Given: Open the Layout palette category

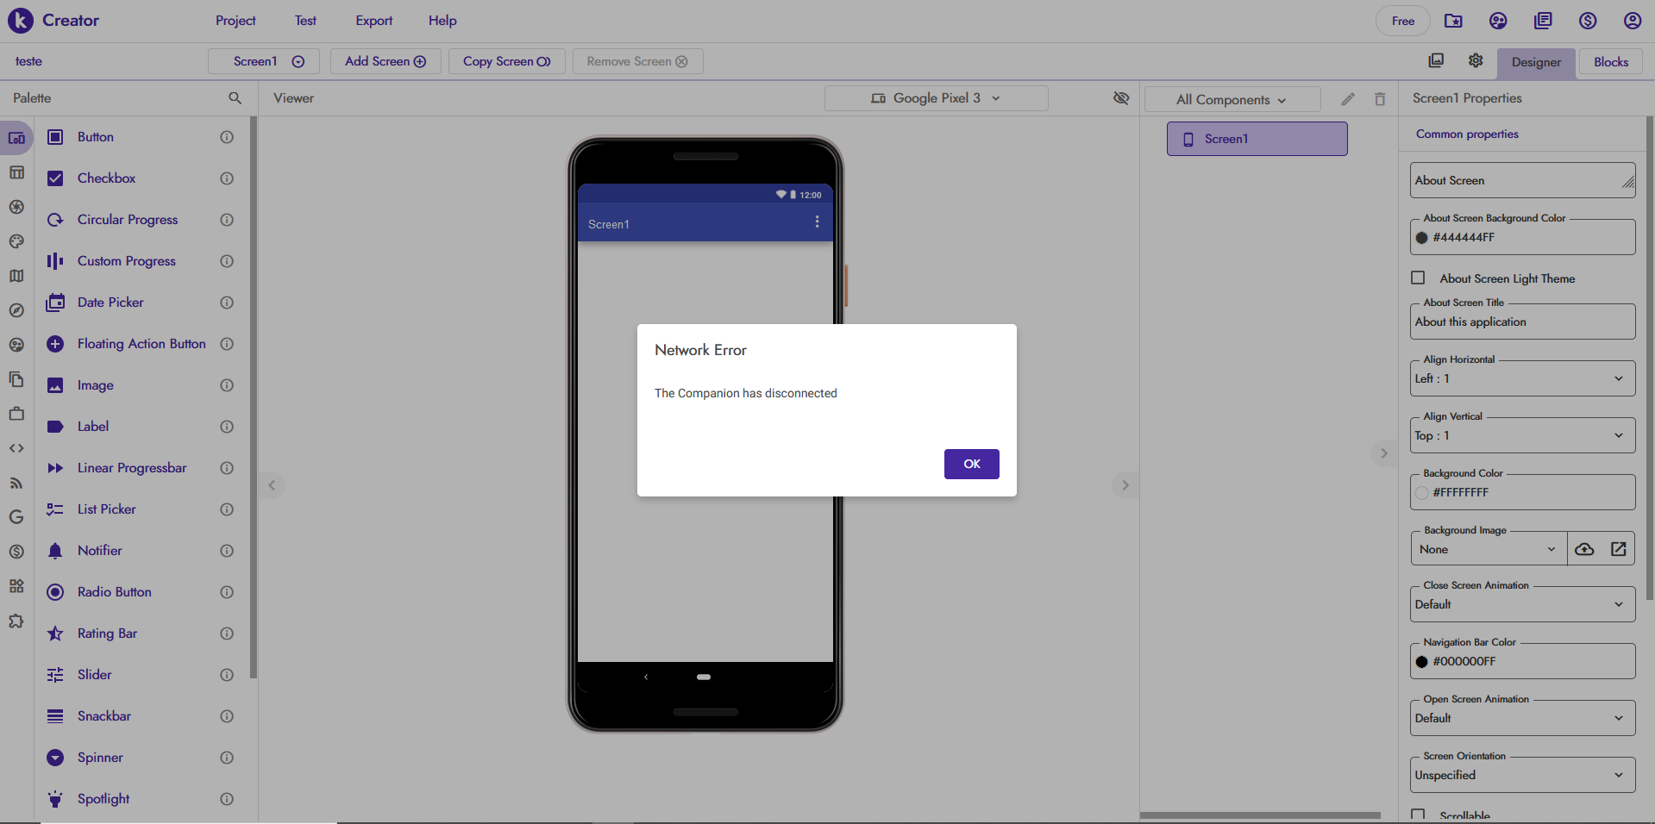Looking at the screenshot, I should pyautogui.click(x=16, y=172).
